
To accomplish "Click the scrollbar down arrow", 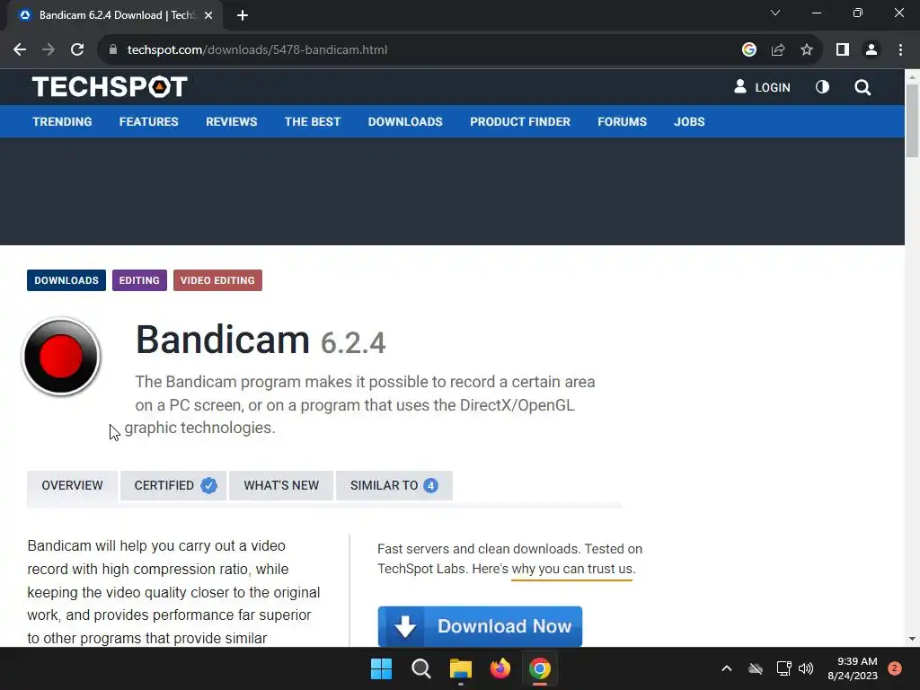I will point(912,639).
